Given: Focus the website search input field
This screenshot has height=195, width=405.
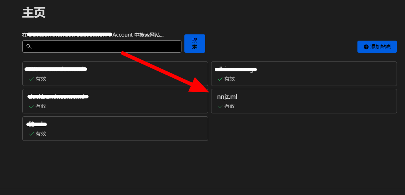Looking at the screenshot, I should point(106,46).
